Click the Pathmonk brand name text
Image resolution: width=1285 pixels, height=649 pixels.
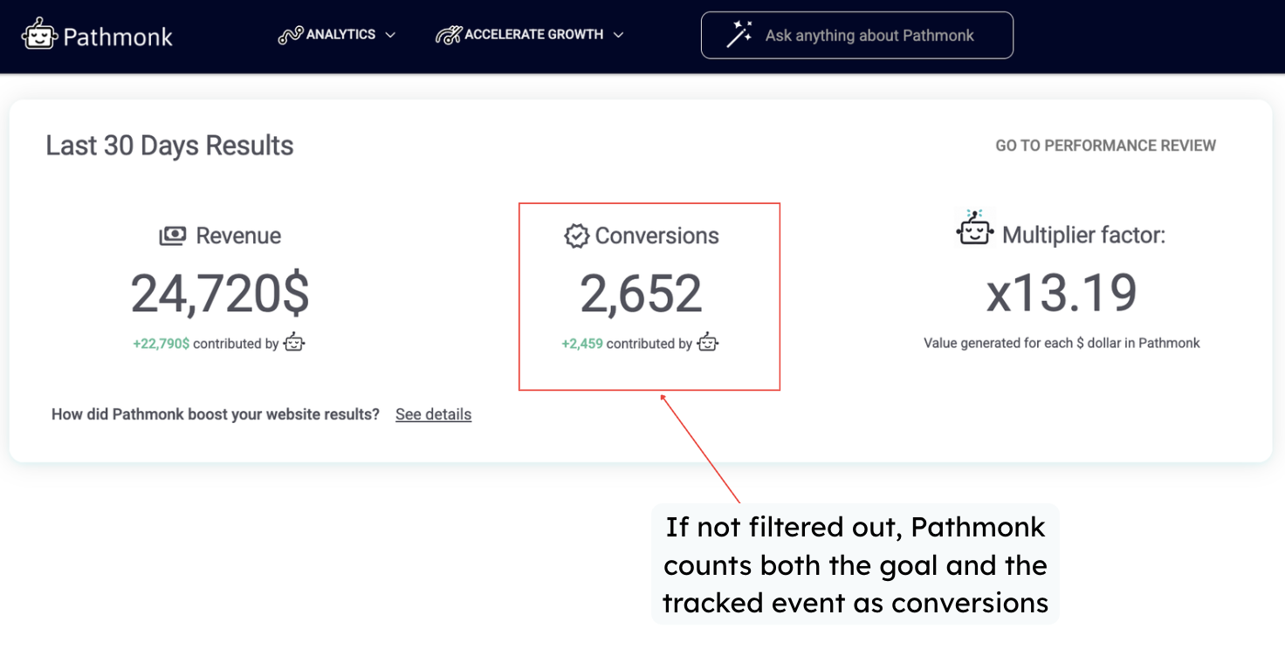pyautogui.click(x=118, y=37)
